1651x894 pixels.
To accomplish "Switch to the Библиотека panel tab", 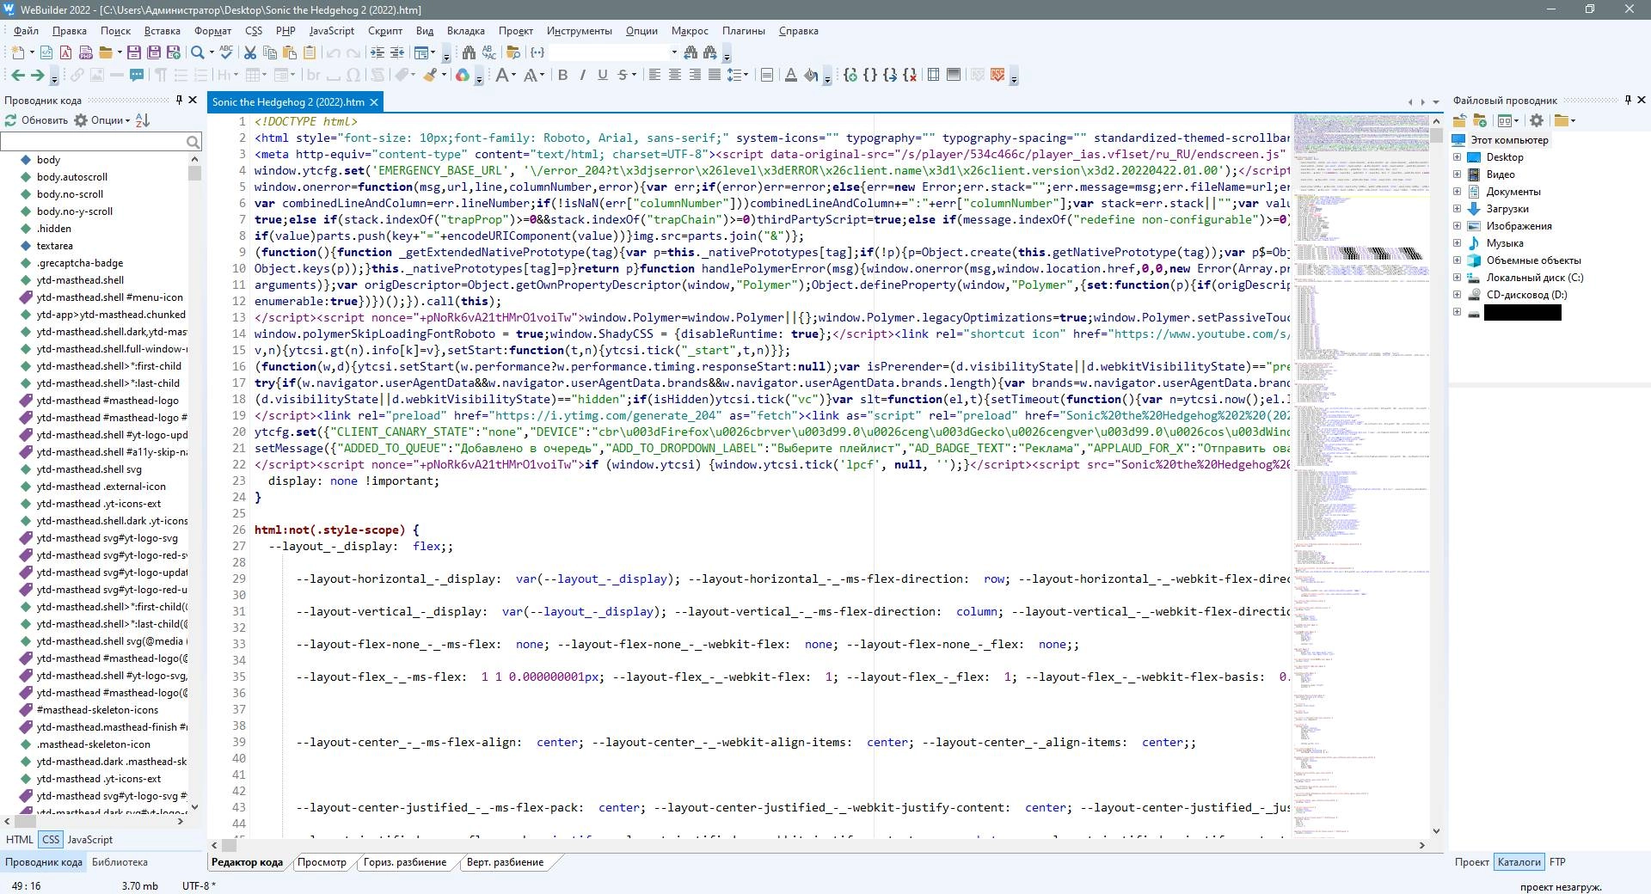I will 120,862.
